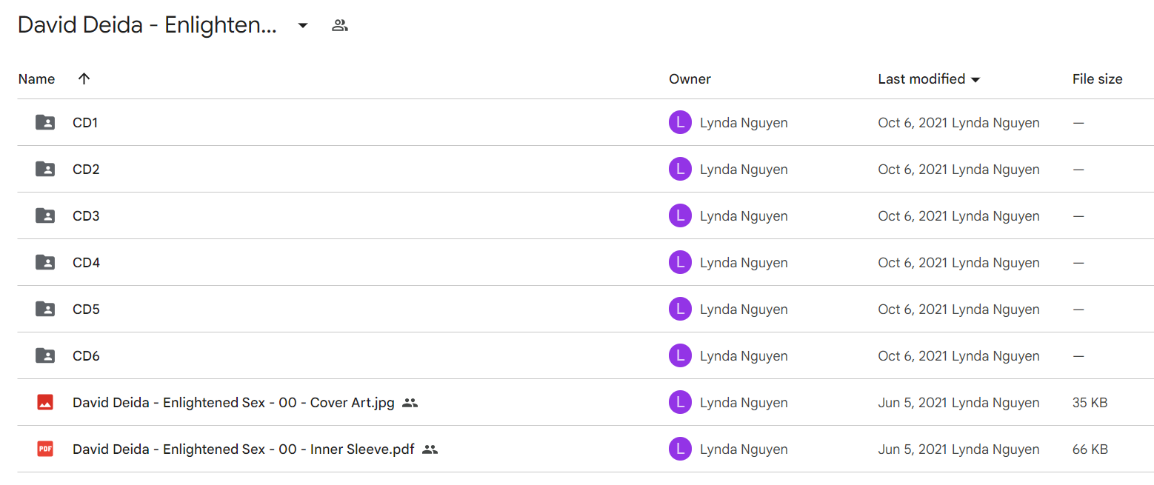Select the CD2 shared folder icon

pos(45,170)
